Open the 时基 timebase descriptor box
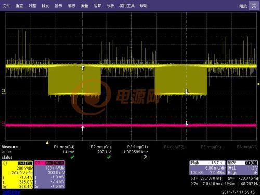This screenshot has width=260, height=195. pyautogui.click(x=207, y=167)
